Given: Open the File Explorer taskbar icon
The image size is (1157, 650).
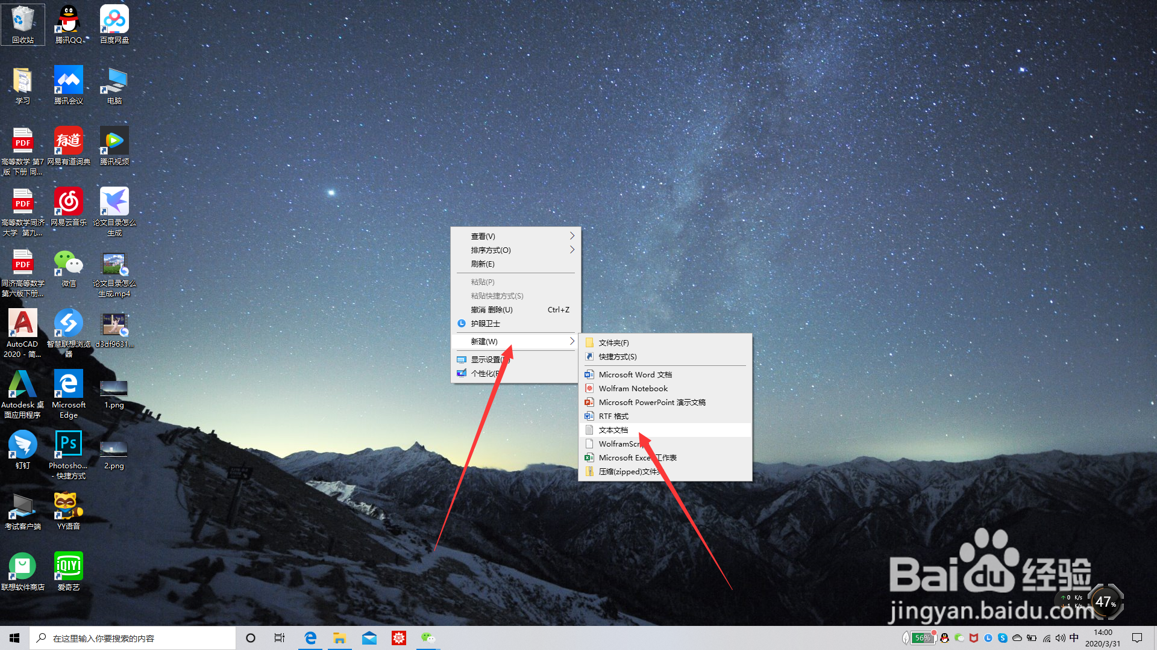Looking at the screenshot, I should point(340,638).
